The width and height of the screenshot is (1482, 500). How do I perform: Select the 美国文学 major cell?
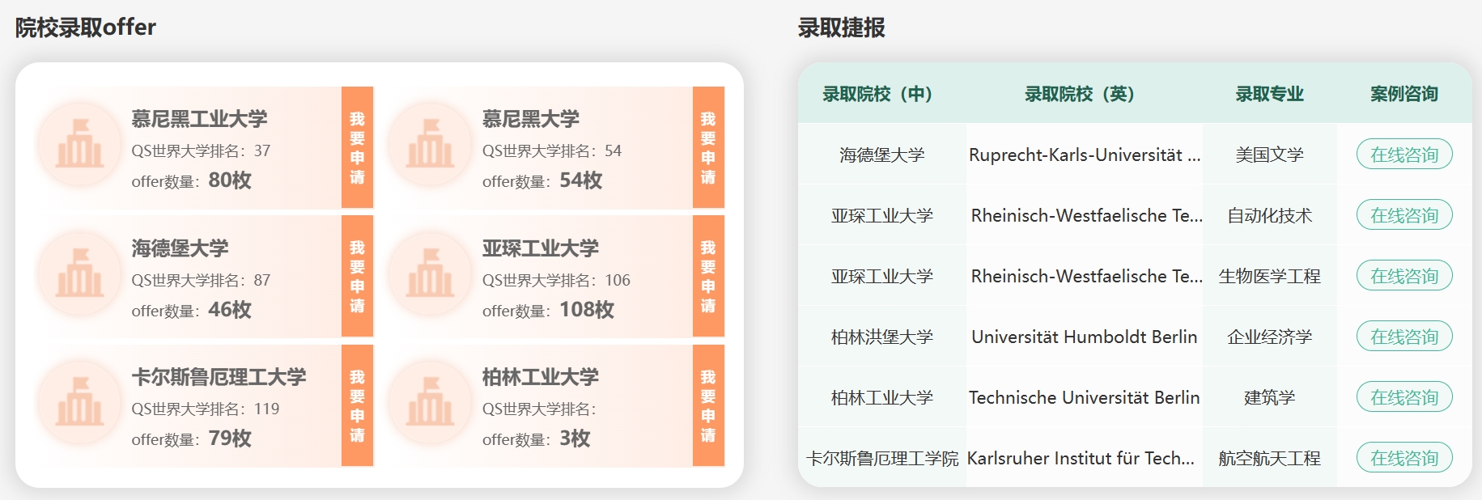coord(1270,155)
